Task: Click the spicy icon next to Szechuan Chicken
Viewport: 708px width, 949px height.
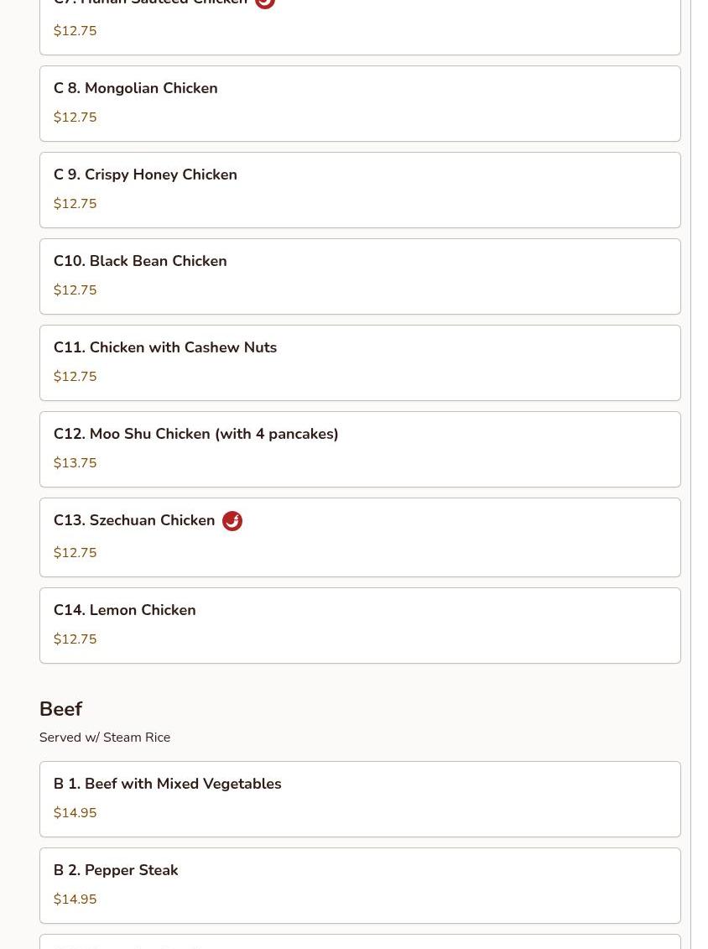Action: pos(232,521)
